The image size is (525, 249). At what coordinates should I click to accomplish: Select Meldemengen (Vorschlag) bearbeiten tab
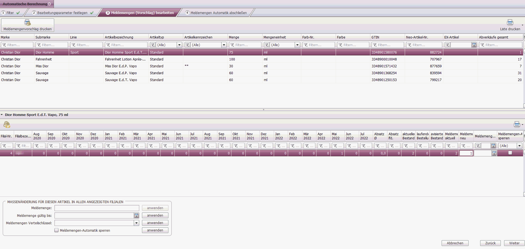[140, 13]
